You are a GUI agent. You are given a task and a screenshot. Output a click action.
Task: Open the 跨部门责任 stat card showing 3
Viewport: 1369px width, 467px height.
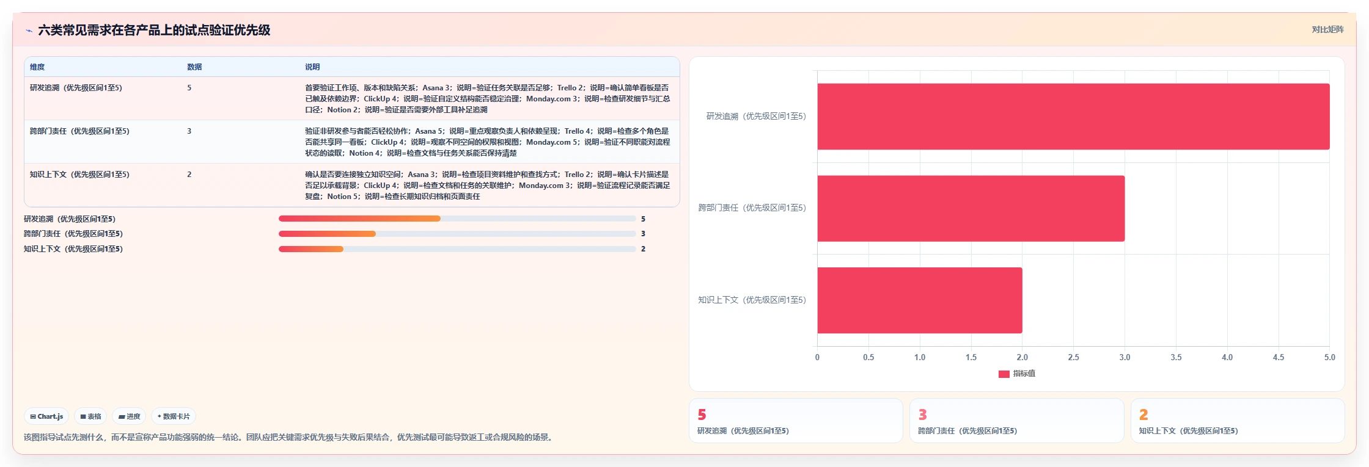tap(1017, 421)
